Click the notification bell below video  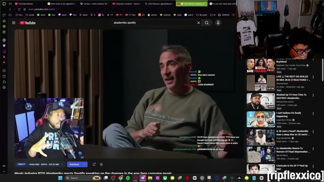coord(94,164)
